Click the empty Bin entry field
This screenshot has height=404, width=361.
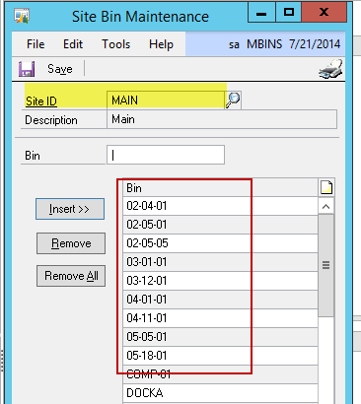(x=166, y=155)
